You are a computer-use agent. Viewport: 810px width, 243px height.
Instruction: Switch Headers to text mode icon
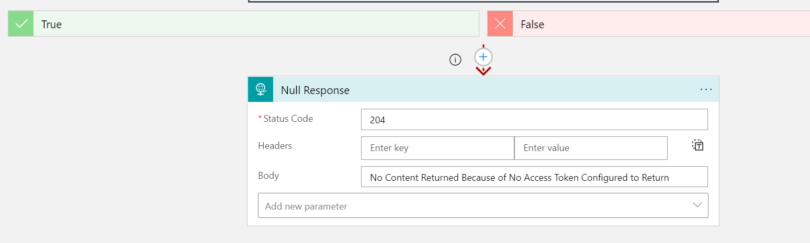point(697,146)
